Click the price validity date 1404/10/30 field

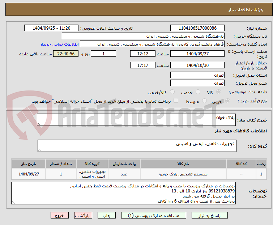click(x=197, y=65)
